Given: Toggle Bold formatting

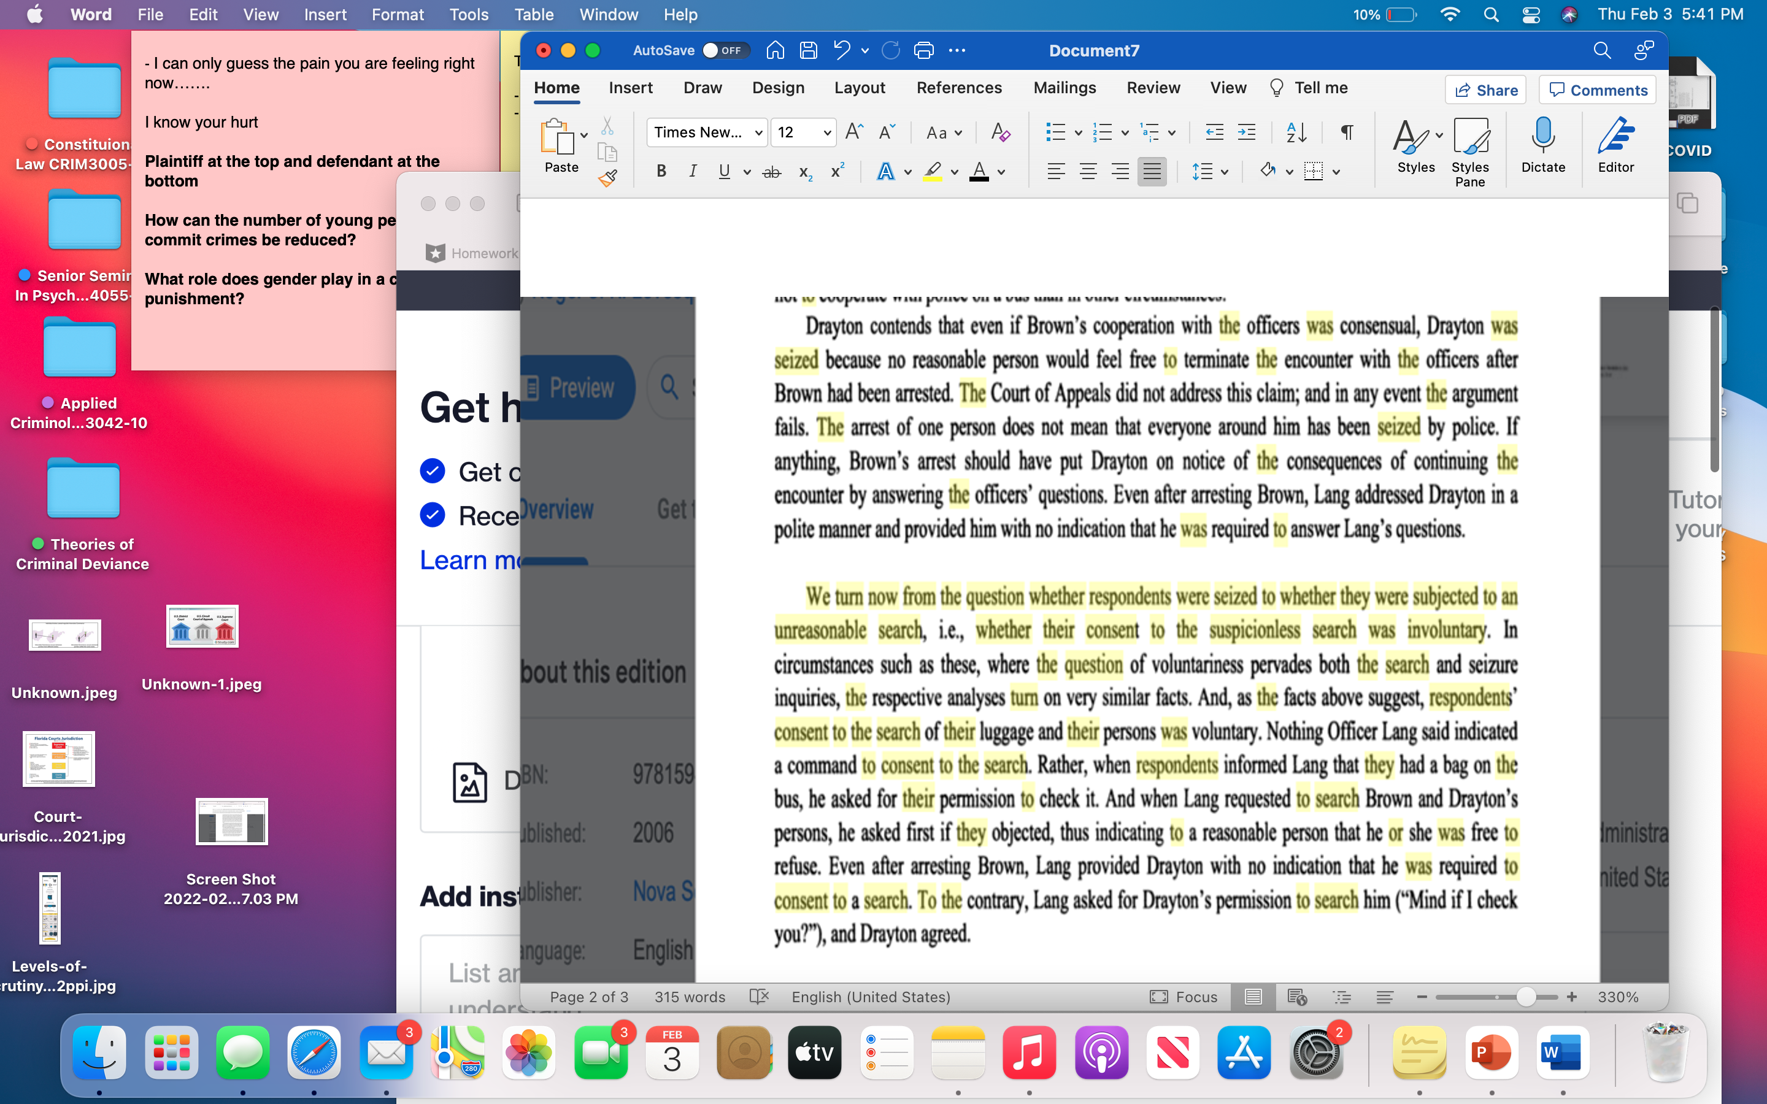Looking at the screenshot, I should [x=661, y=172].
